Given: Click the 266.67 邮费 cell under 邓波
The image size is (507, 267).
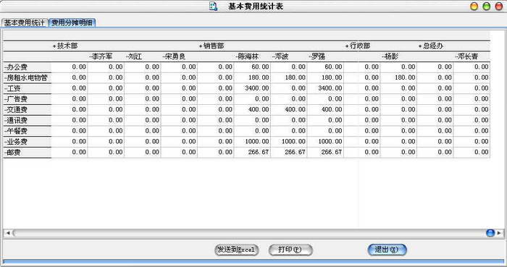Looking at the screenshot, I should (x=289, y=152).
